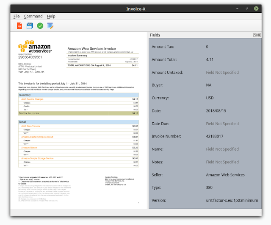Screen dimensions: 271x225
Task: Click 'Total for this invoice' row
Action: [78, 113]
